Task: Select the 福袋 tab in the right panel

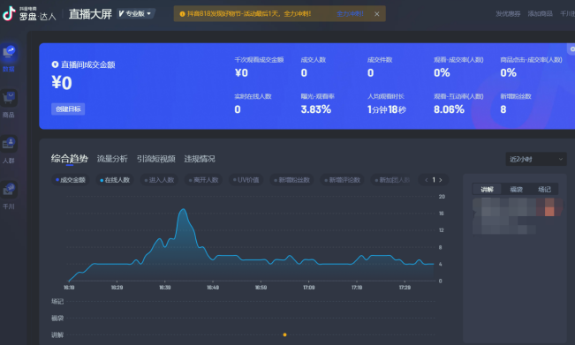Action: 516,189
